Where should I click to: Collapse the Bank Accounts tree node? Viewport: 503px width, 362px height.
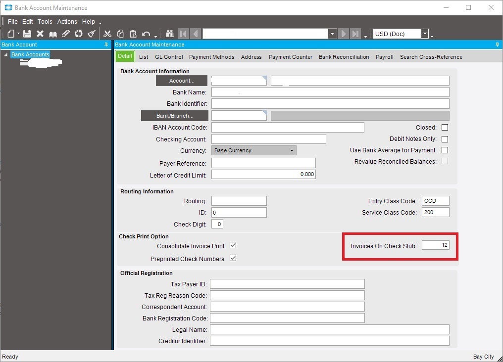coord(6,55)
